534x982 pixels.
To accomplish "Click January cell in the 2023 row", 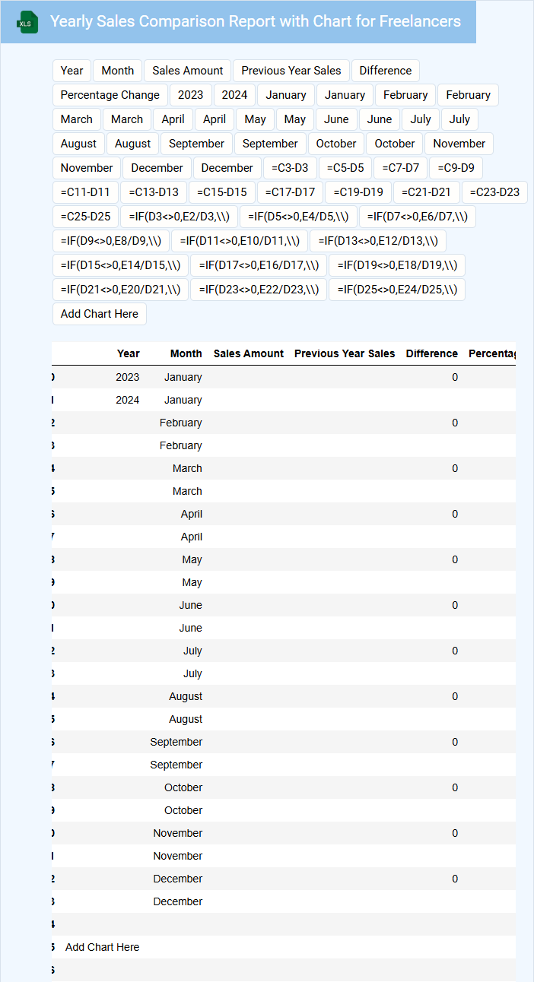I will [183, 377].
